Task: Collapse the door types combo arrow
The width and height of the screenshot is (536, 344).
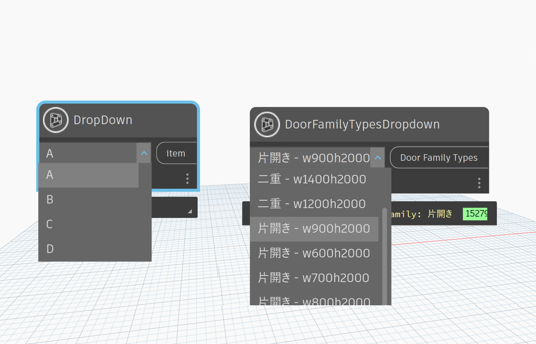Action: tap(378, 158)
